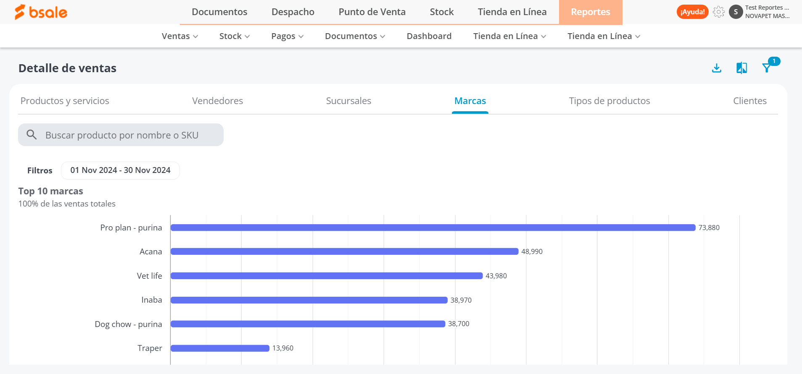This screenshot has height=374, width=802.
Task: Switch to Tipos de productos tab
Action: click(609, 101)
